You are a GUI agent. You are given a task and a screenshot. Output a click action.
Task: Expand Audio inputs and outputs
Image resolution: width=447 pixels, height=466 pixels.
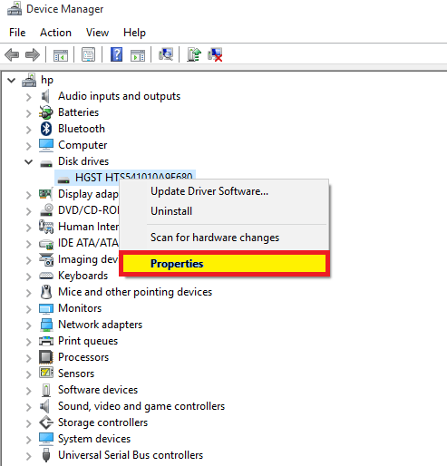tap(29, 97)
